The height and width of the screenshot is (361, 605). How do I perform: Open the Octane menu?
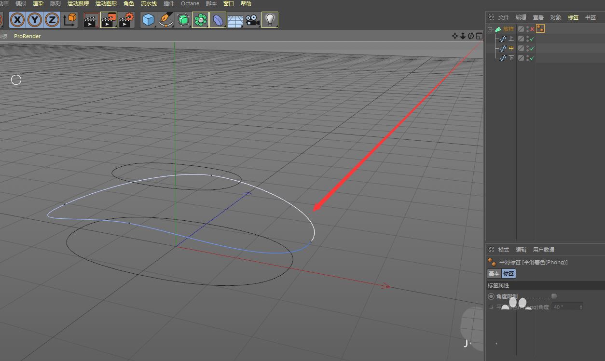[190, 3]
